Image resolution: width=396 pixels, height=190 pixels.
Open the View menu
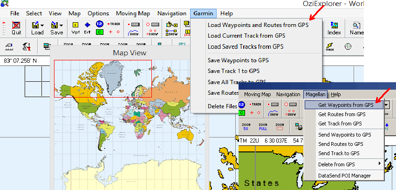55,13
